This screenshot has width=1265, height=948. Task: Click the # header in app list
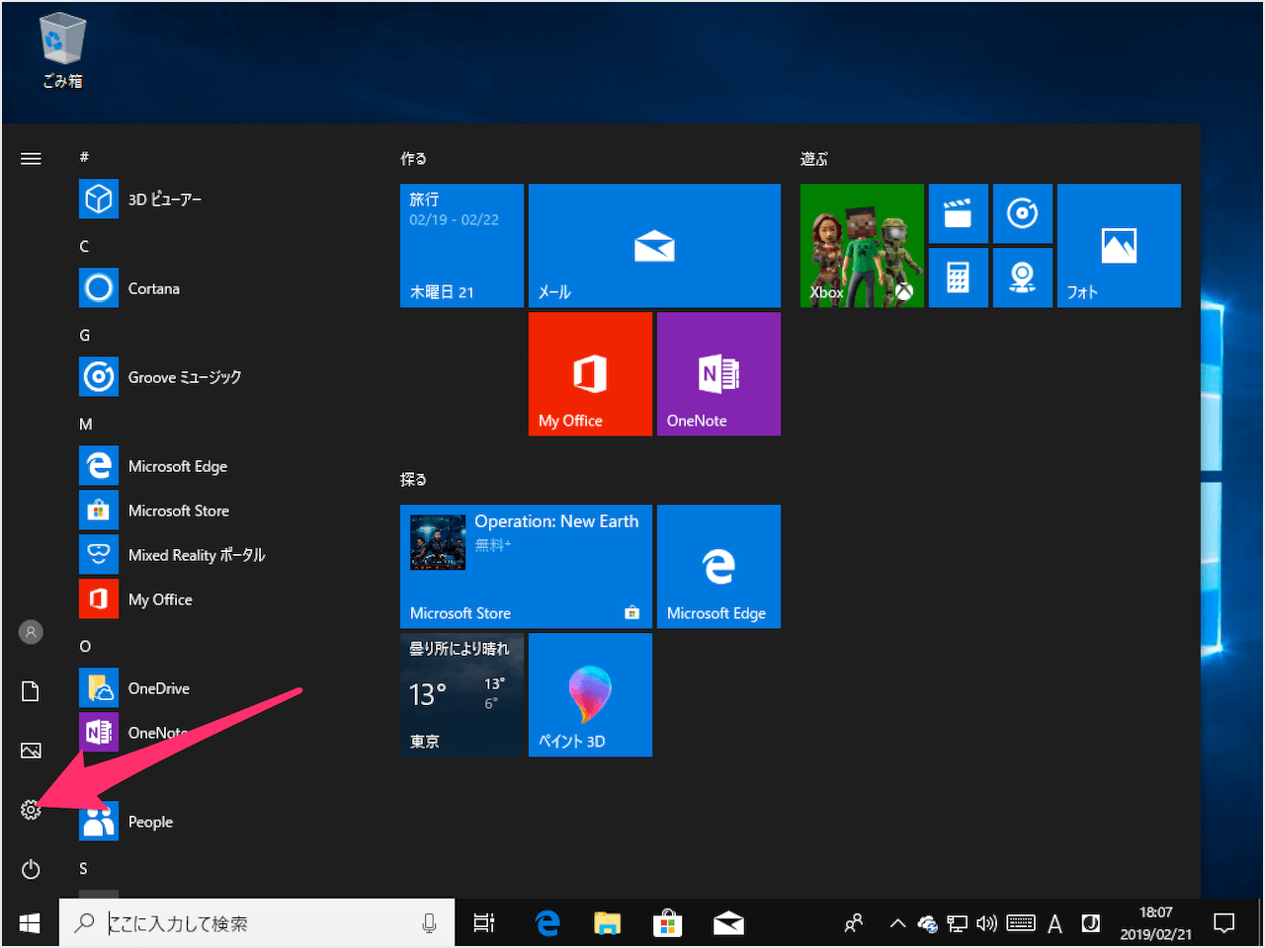[x=84, y=157]
